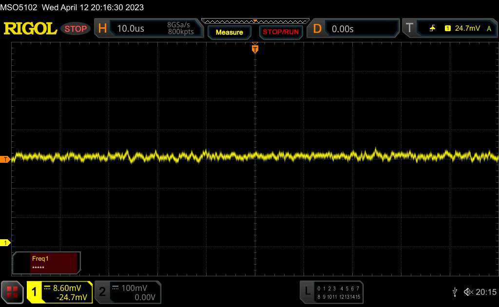
Task: Select the Freq1 measurement result box
Action: pos(47,263)
